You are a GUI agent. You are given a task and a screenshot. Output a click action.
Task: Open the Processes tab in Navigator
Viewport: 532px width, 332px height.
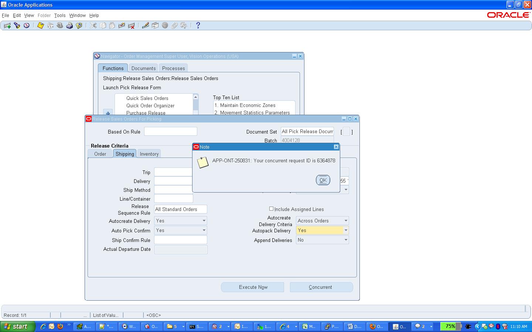tap(174, 68)
